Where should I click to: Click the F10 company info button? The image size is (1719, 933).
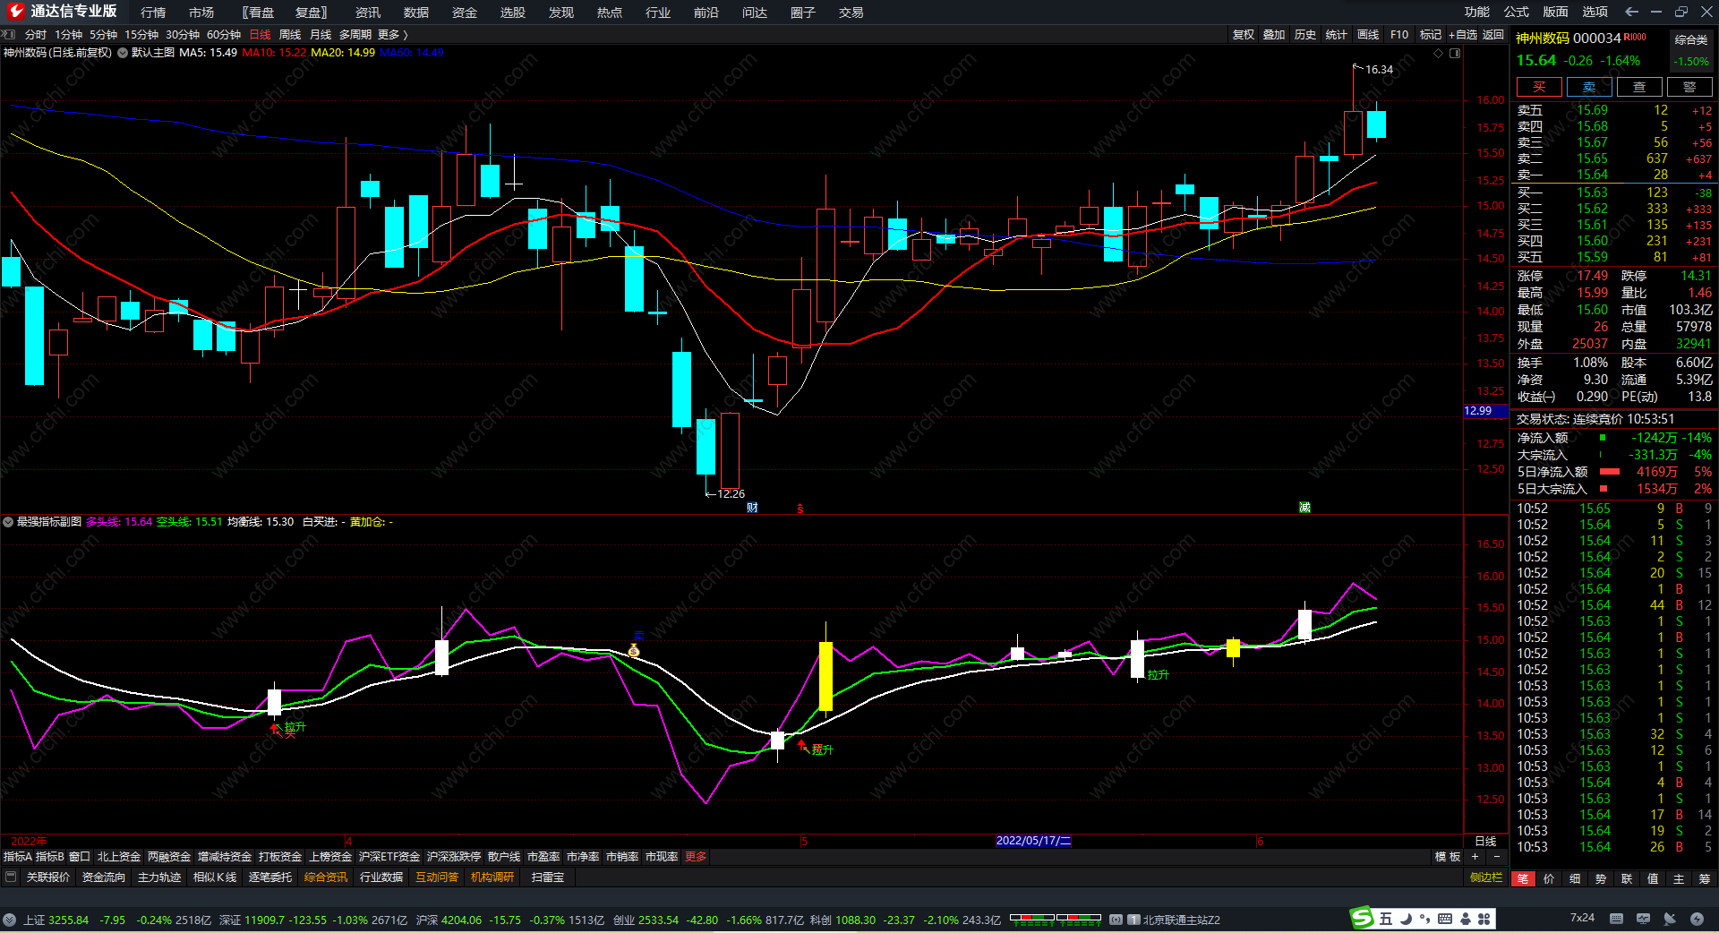tap(1399, 34)
